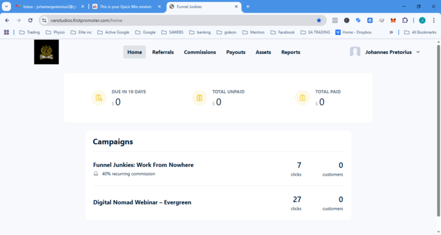Open the EA TRADING bookmarks folder
This screenshot has height=235, width=441.
(x=315, y=32)
